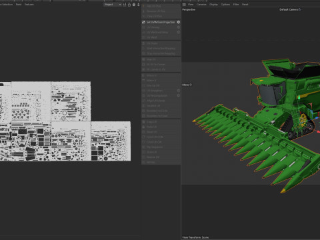This screenshot has width=320, height=240.
Task: Open the viewport hamburger menu icon
Action: pos(184,5)
